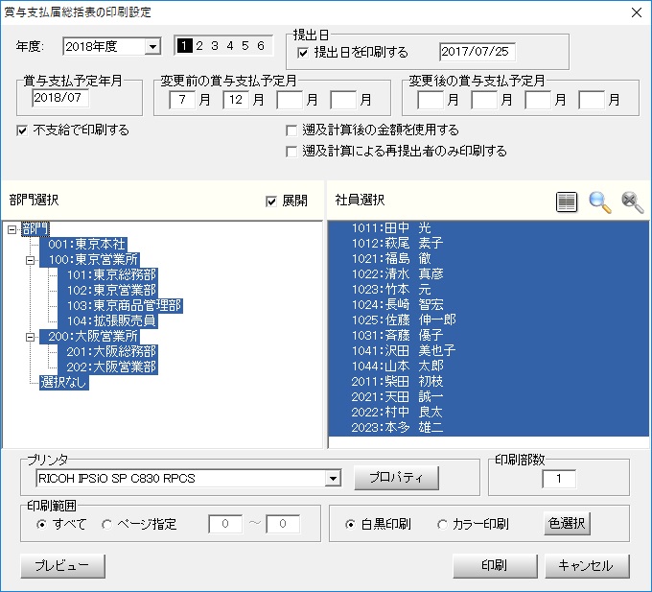Select 104:拡張販売員 tree item
The width and height of the screenshot is (652, 592).
coord(107,321)
